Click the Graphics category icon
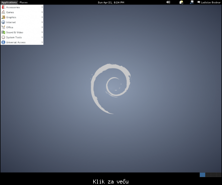222x185 pixels. (3, 17)
